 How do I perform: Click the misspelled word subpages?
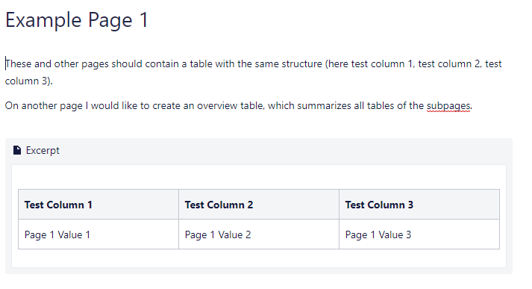448,106
